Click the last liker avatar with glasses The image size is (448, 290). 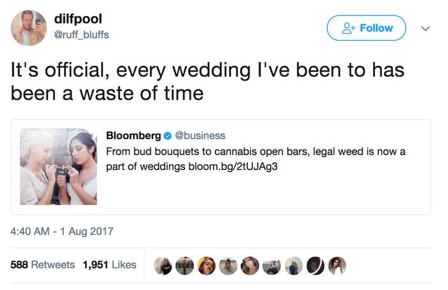pyautogui.click(x=337, y=266)
